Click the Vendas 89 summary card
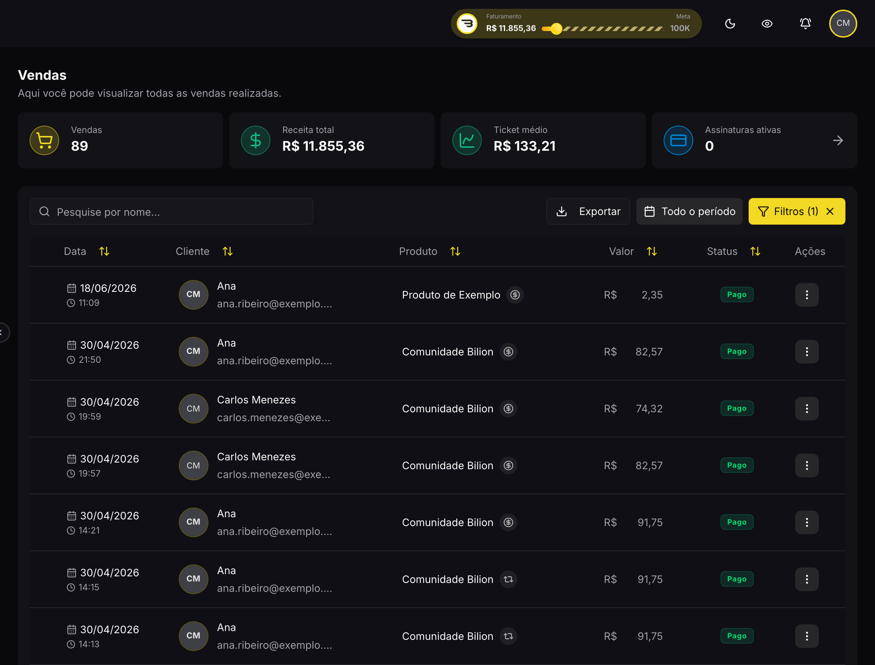This screenshot has height=665, width=875. coord(120,140)
